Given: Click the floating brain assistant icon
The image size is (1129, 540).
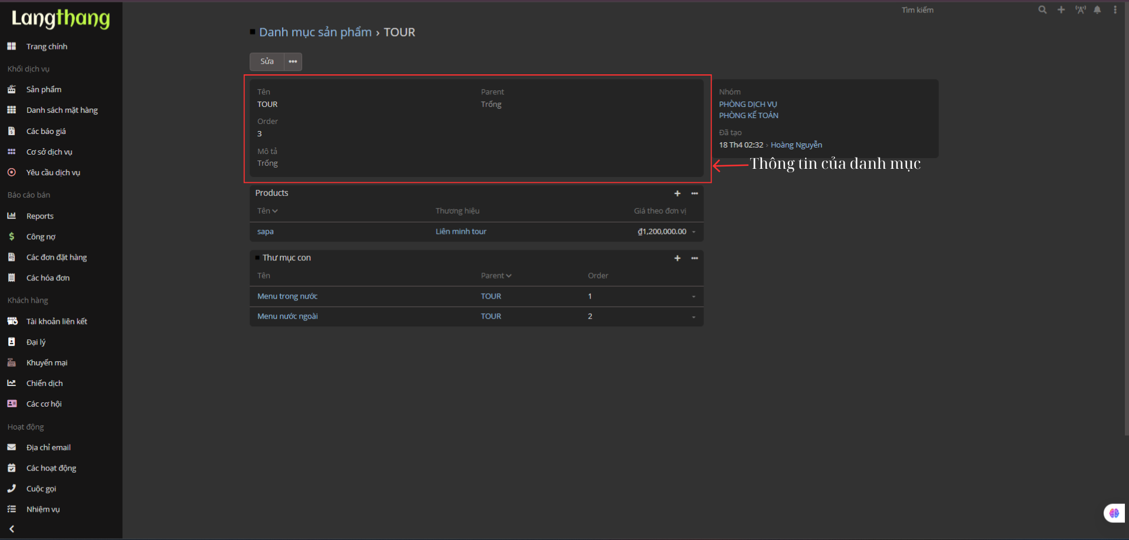Looking at the screenshot, I should pos(1114,513).
